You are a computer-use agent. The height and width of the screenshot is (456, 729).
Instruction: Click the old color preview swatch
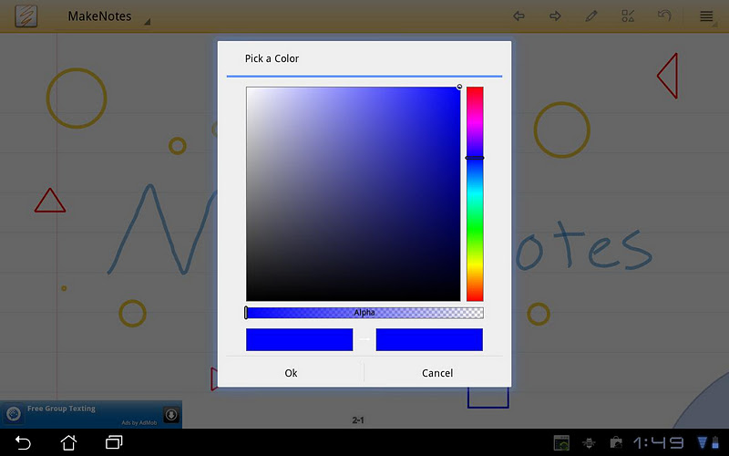300,339
